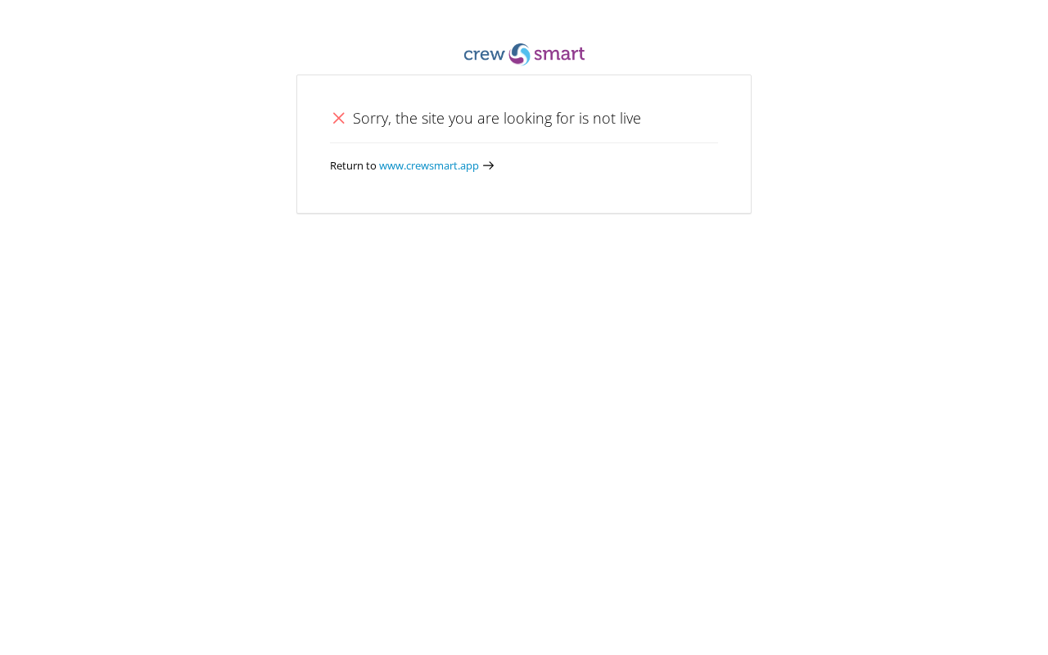Click the letter "s" starting the smart logo word
1048x655 pixels.
539,56
